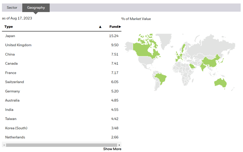Screen dimensions: 243x152
Task: Click the % of Market Value label
Action: click(x=136, y=19)
